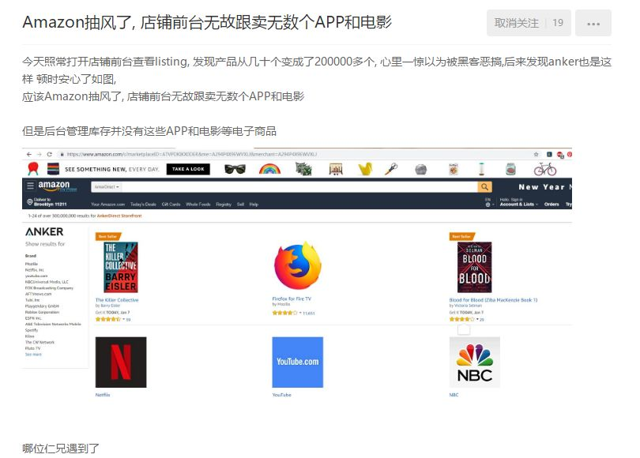Click the scissors product icon
640x458 pixels.
tap(391, 169)
